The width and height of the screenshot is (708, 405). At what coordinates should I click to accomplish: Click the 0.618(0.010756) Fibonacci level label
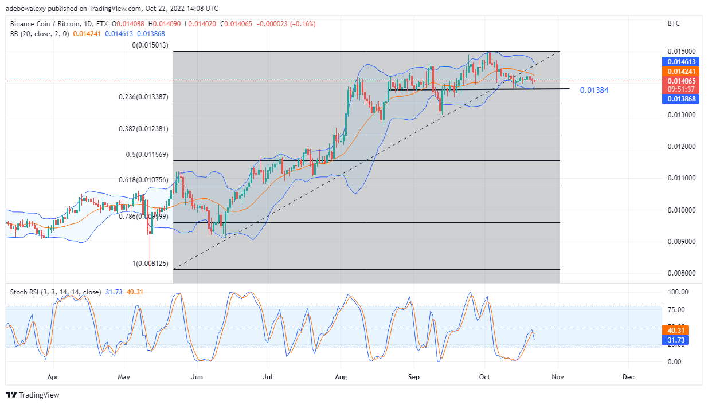144,180
